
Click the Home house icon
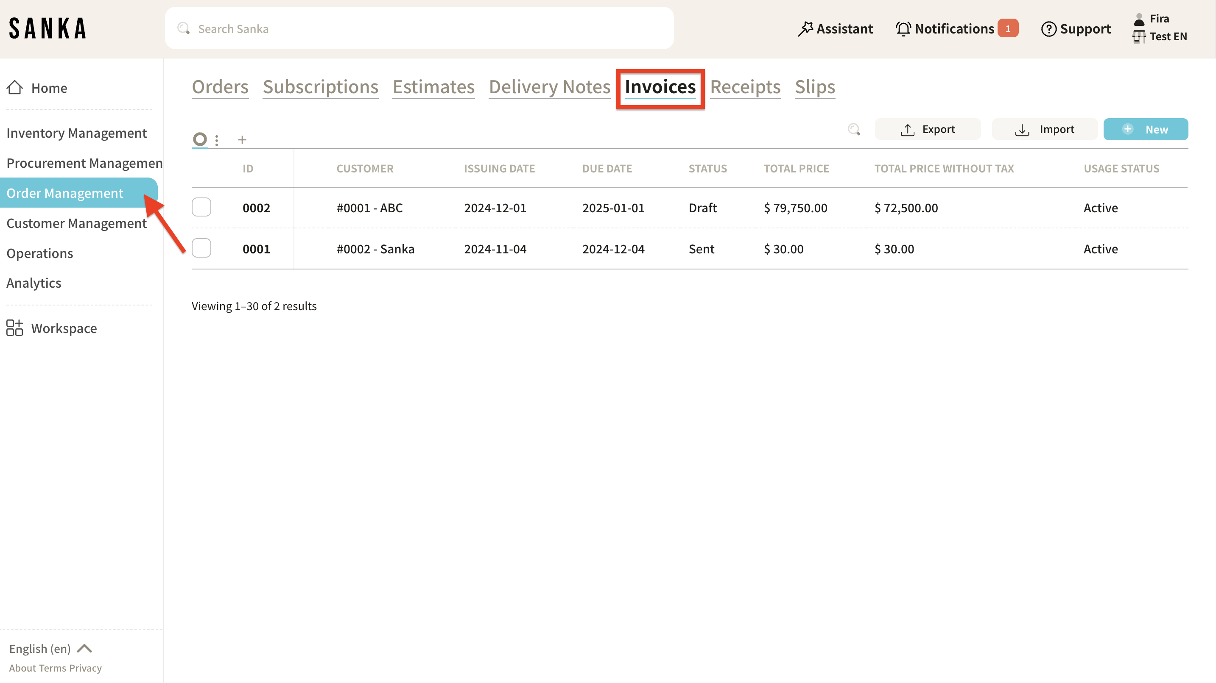15,88
